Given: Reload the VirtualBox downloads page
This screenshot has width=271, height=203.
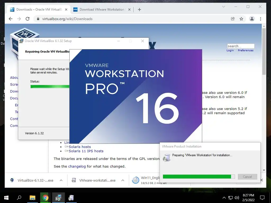Looking at the screenshot, I should click(28, 19).
